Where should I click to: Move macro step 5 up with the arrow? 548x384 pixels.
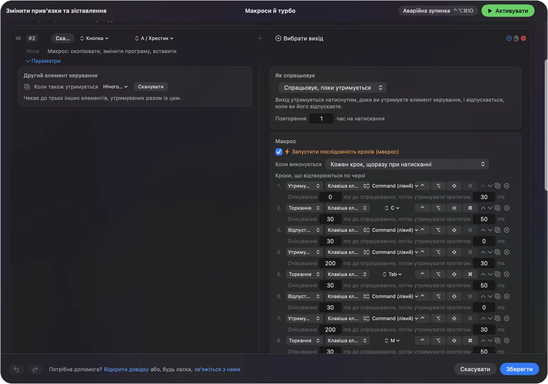(483, 274)
